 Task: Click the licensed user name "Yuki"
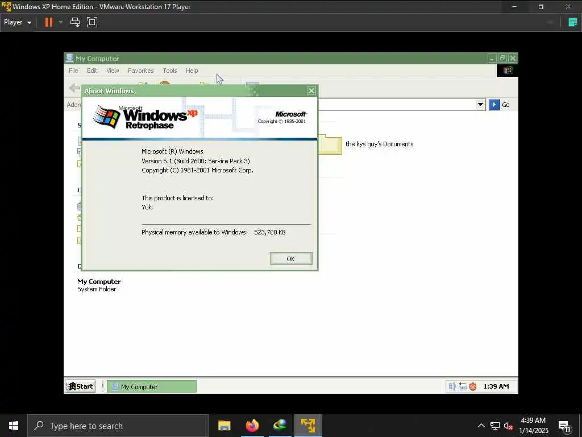147,207
